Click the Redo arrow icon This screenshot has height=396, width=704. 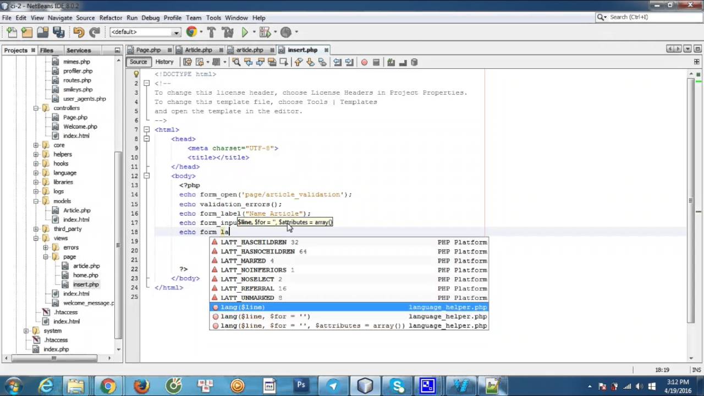[x=95, y=32]
